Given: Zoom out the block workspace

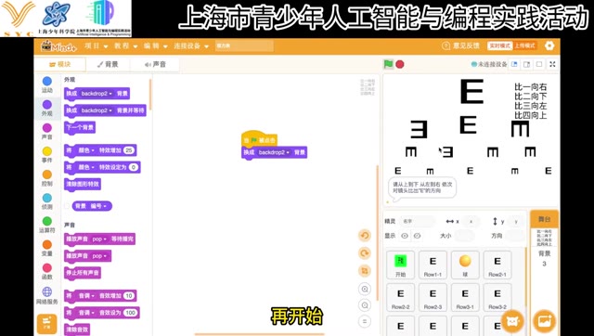Looking at the screenshot, I should (365, 305).
